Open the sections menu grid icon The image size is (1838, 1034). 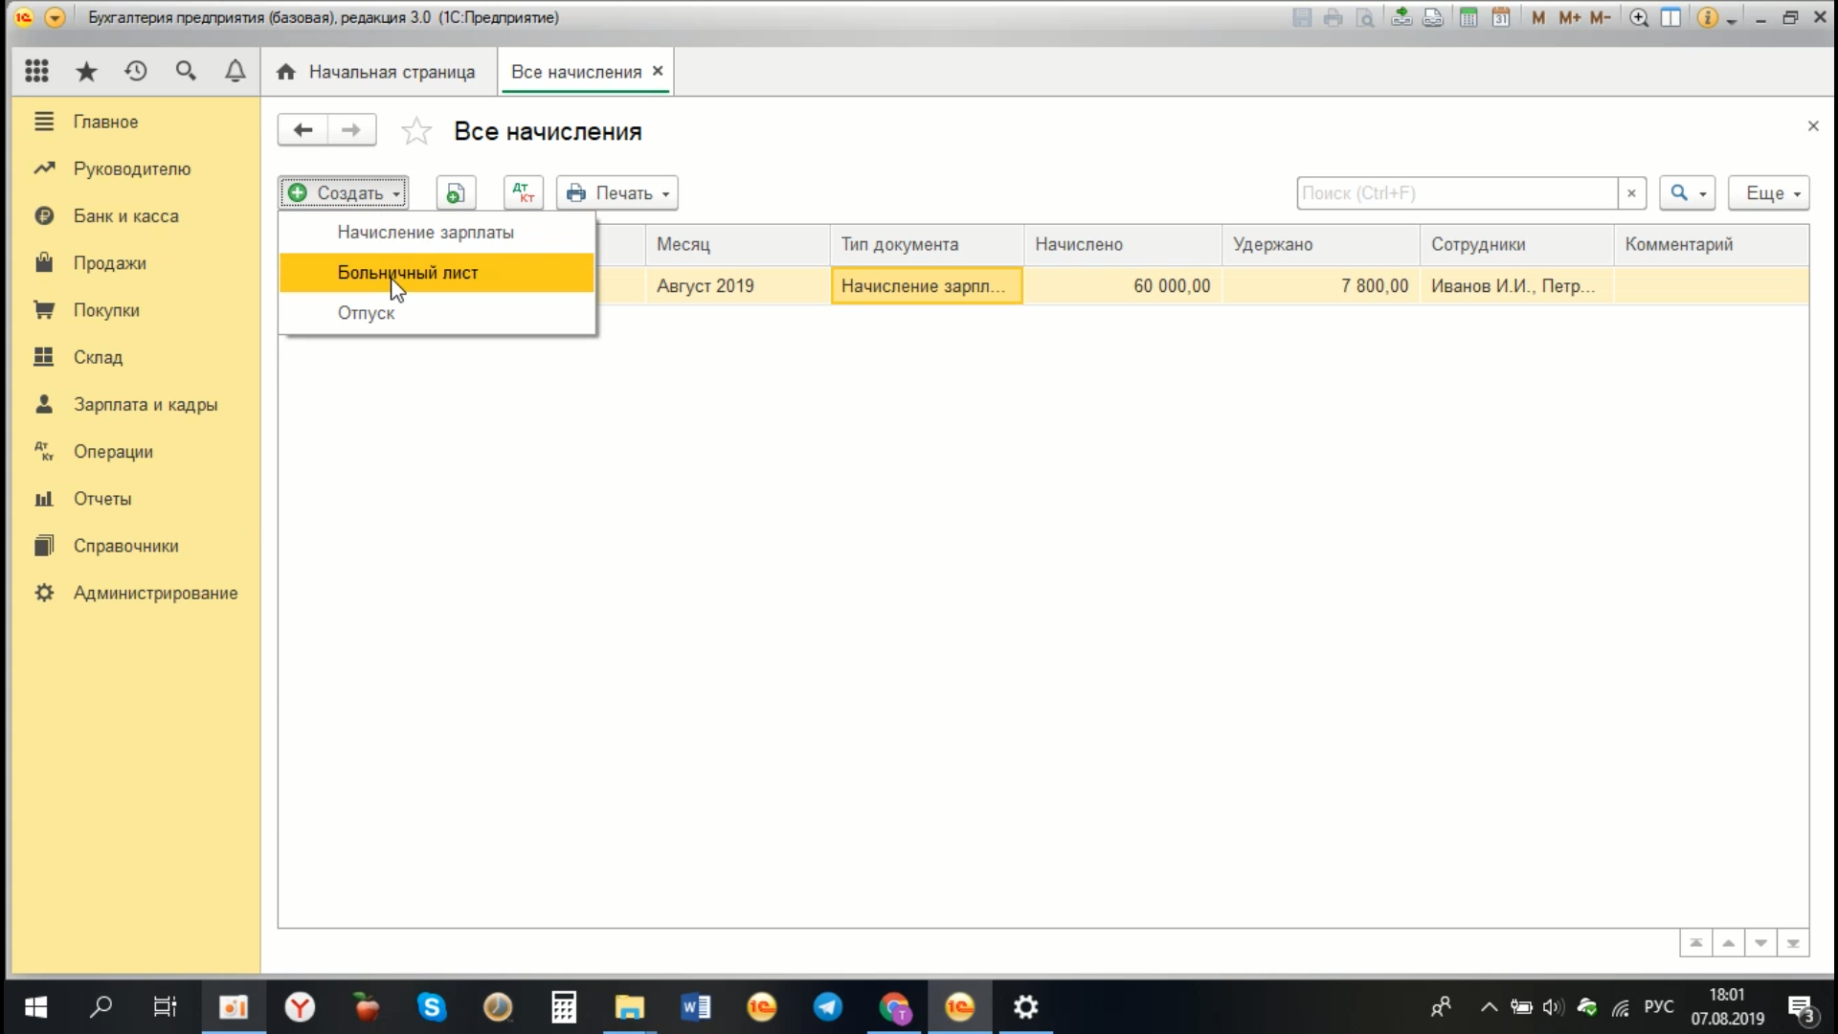pos(36,71)
